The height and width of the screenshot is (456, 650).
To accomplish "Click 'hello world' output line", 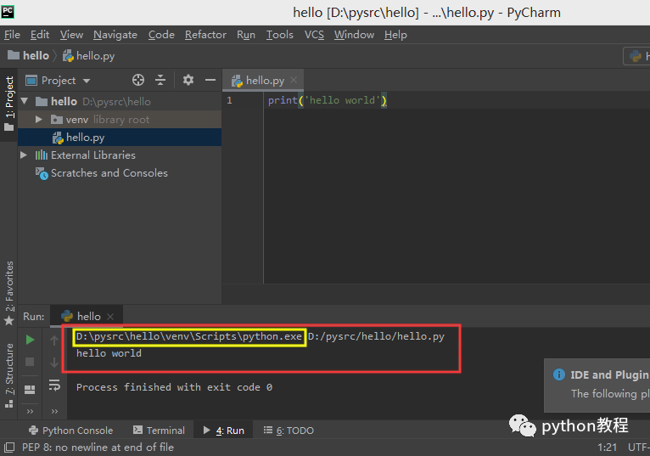I will pos(109,353).
